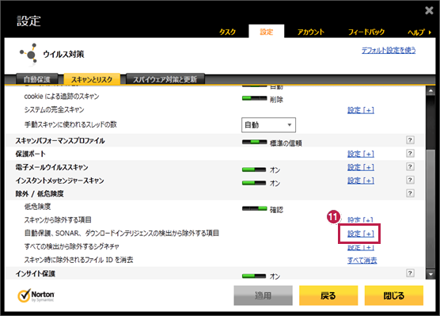Expand 設定 [+] for システムの完全スキャン
Image resolution: width=440 pixels, height=316 pixels.
click(361, 110)
